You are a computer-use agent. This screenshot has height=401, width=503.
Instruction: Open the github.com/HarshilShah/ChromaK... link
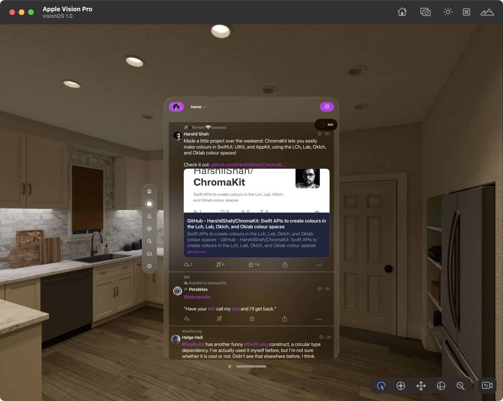(x=248, y=165)
